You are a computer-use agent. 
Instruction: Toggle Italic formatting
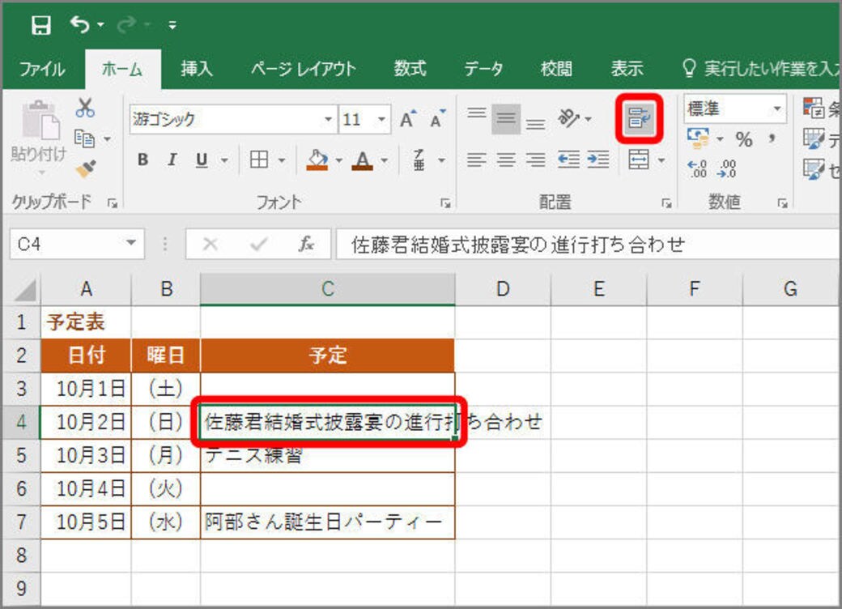tap(172, 160)
